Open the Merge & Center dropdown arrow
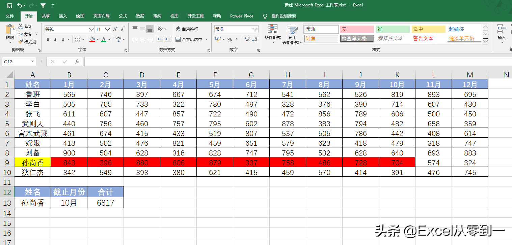 tap(206, 40)
